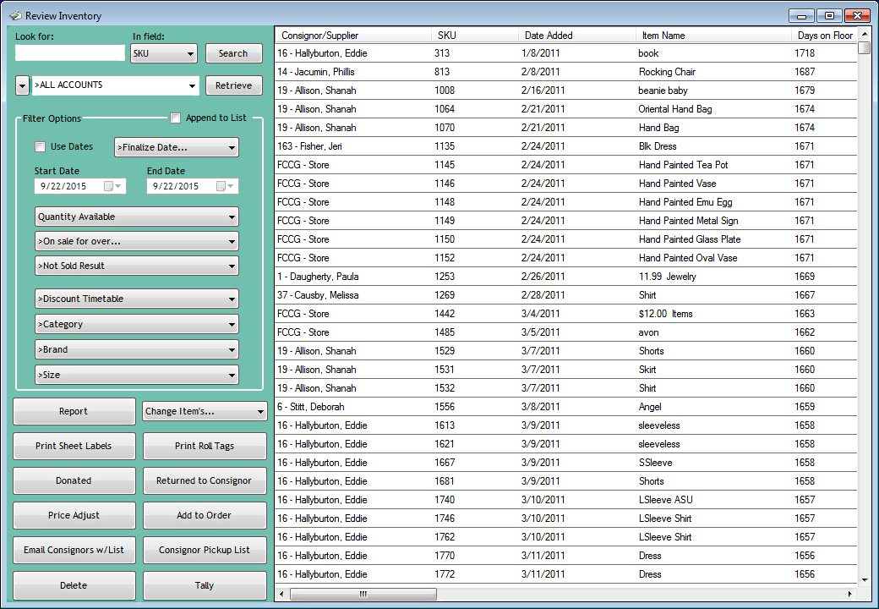Open the Start Date calendar picker
Screen dimensions: 879x609
coord(112,186)
